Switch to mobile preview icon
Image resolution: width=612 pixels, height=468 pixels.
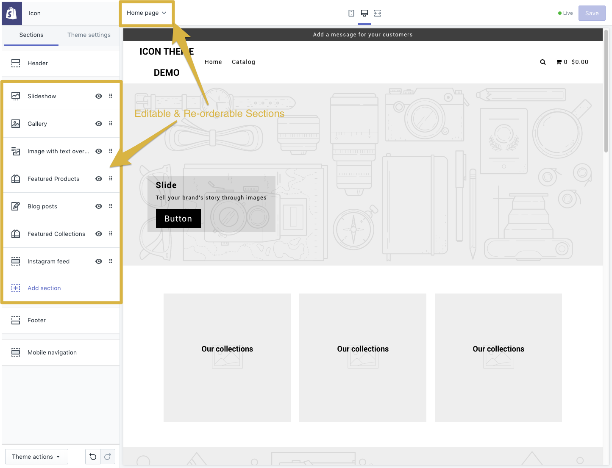pyautogui.click(x=351, y=13)
